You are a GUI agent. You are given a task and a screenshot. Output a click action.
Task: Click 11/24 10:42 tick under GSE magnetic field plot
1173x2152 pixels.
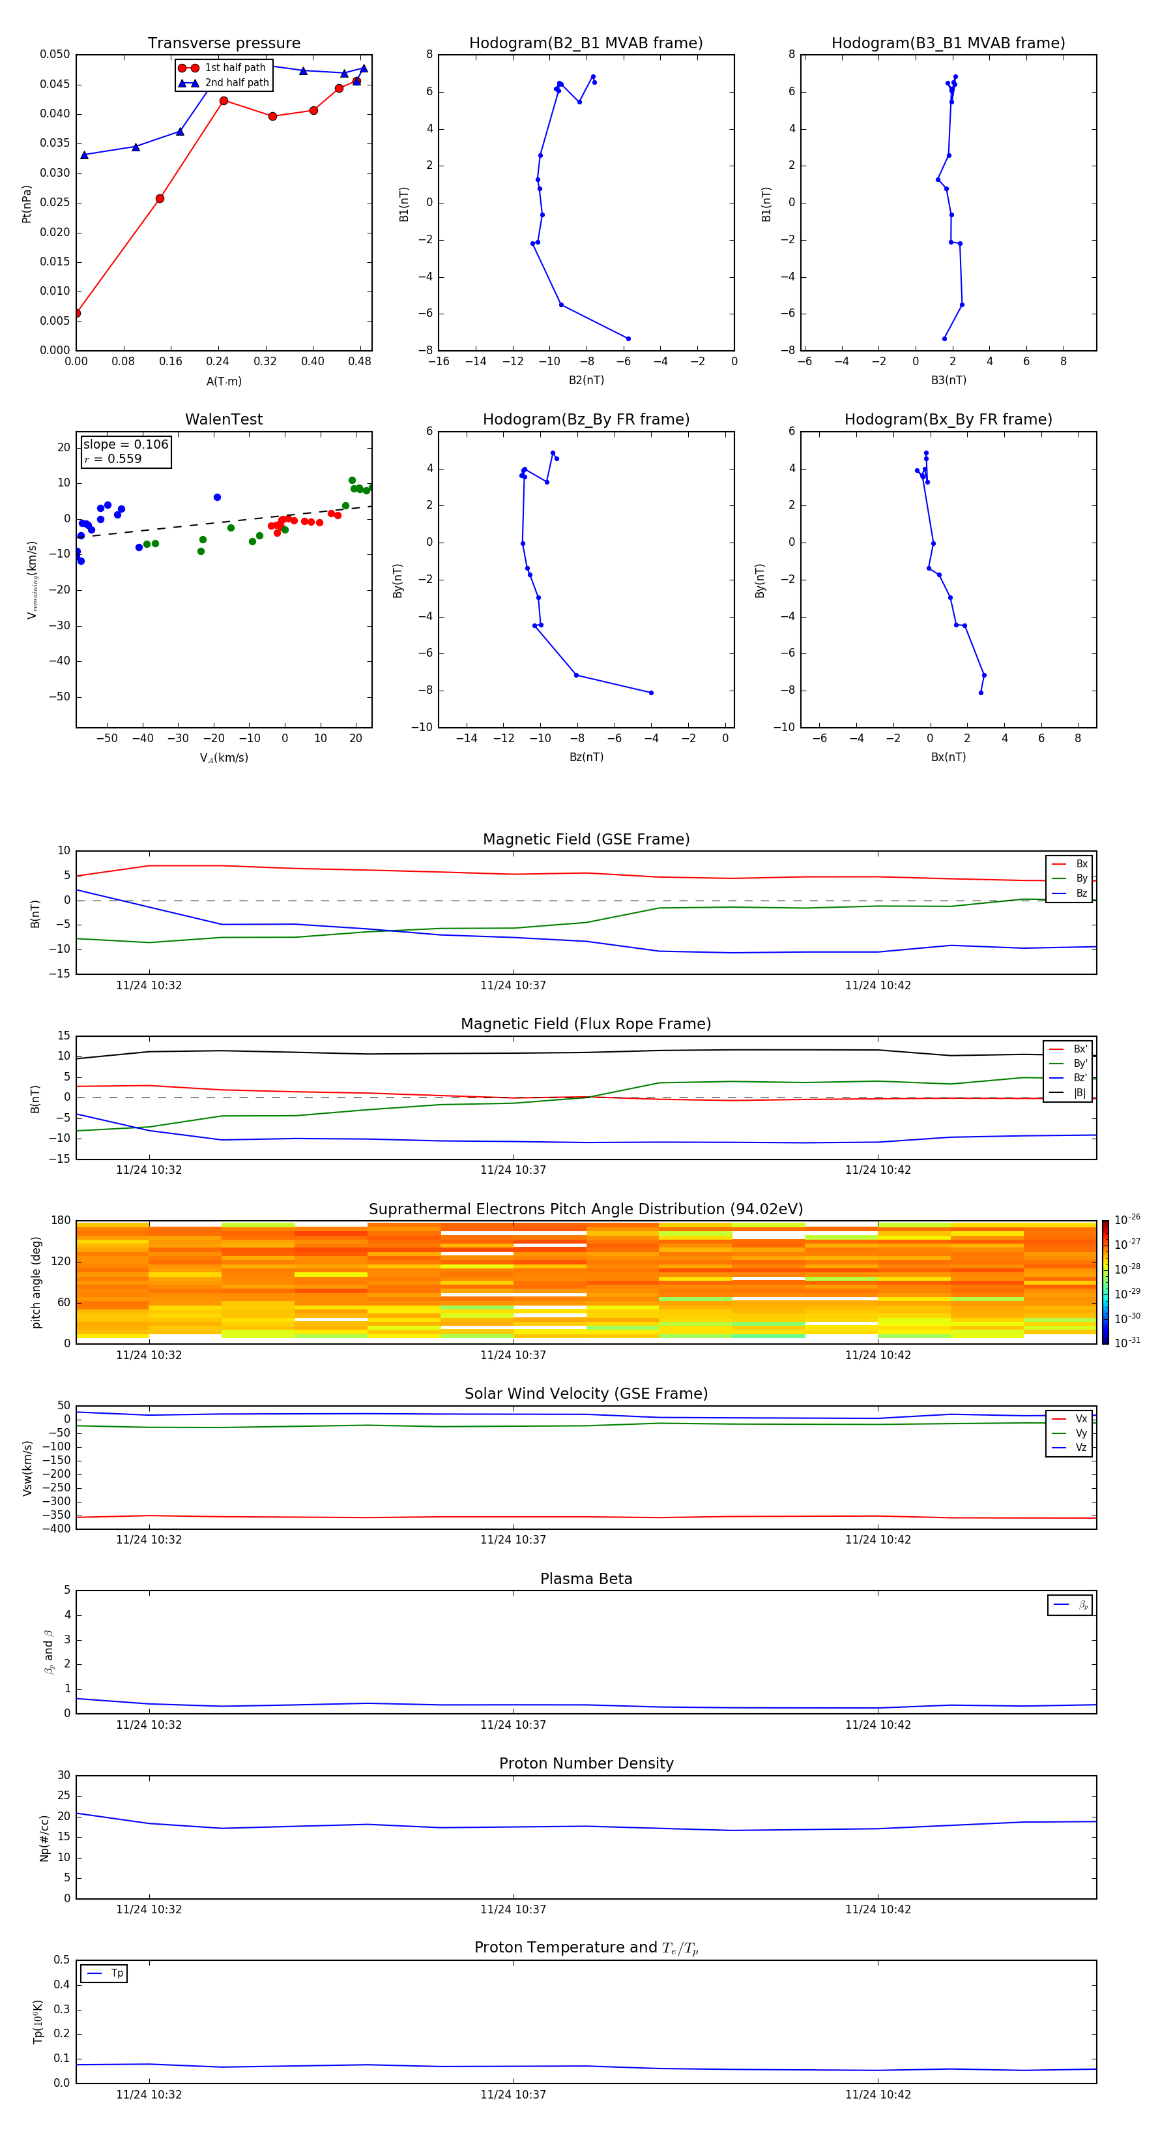[x=877, y=986]
